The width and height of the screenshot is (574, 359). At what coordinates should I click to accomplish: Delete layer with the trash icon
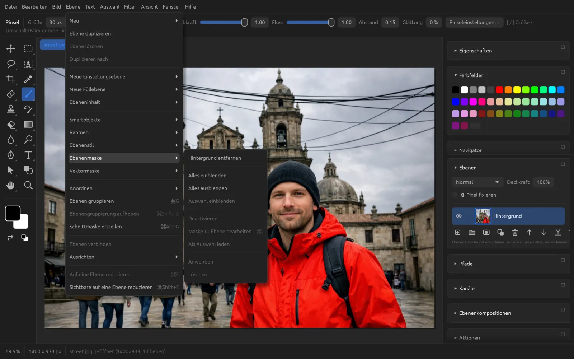point(515,232)
